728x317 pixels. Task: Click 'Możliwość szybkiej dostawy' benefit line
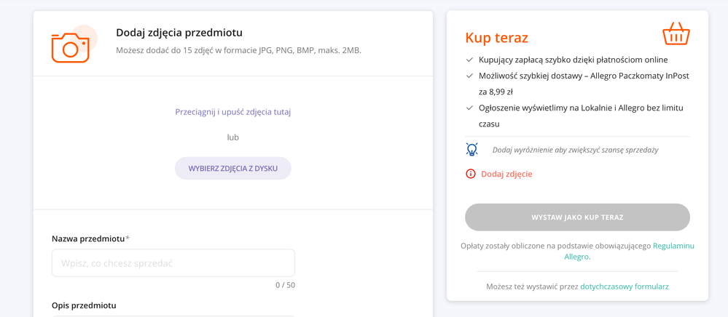click(x=584, y=84)
